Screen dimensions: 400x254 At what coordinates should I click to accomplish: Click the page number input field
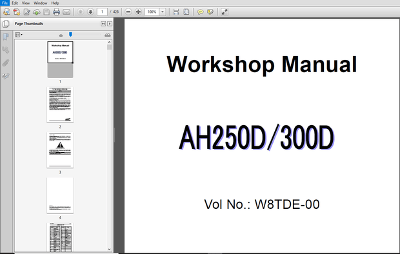click(x=102, y=12)
